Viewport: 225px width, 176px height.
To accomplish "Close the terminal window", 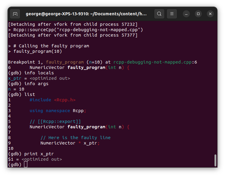I will pos(210,14).
